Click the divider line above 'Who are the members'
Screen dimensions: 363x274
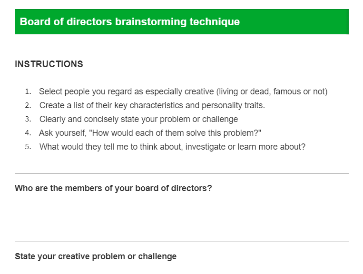[181, 174]
